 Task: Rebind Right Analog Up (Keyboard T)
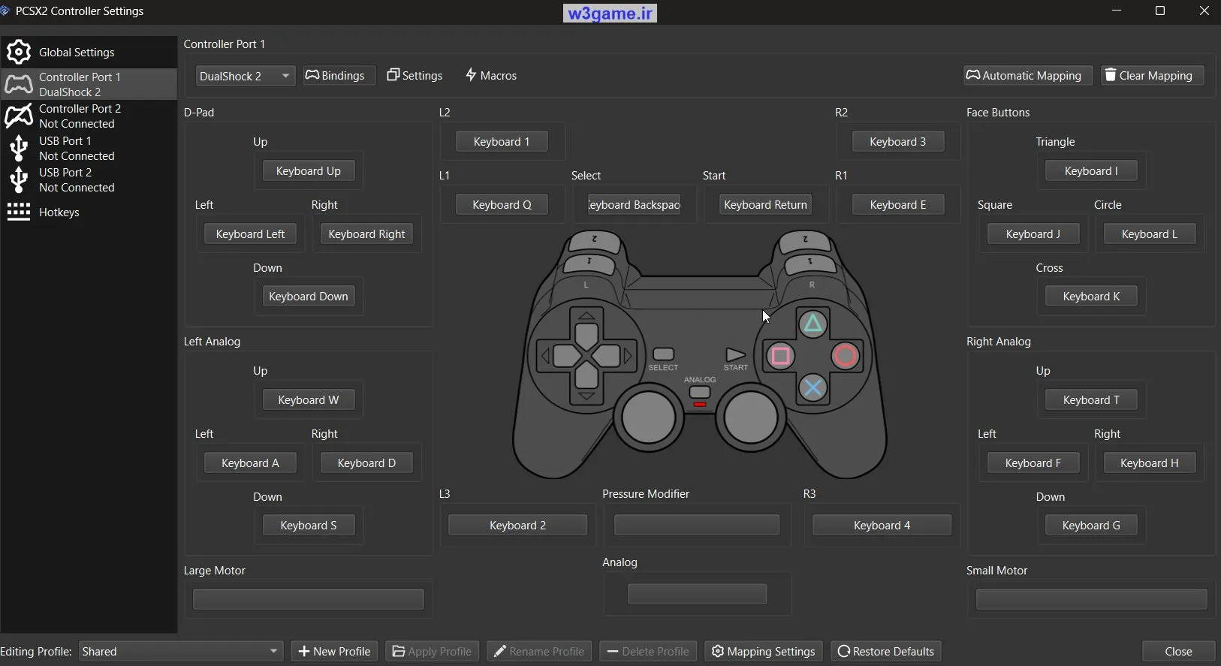(1091, 399)
